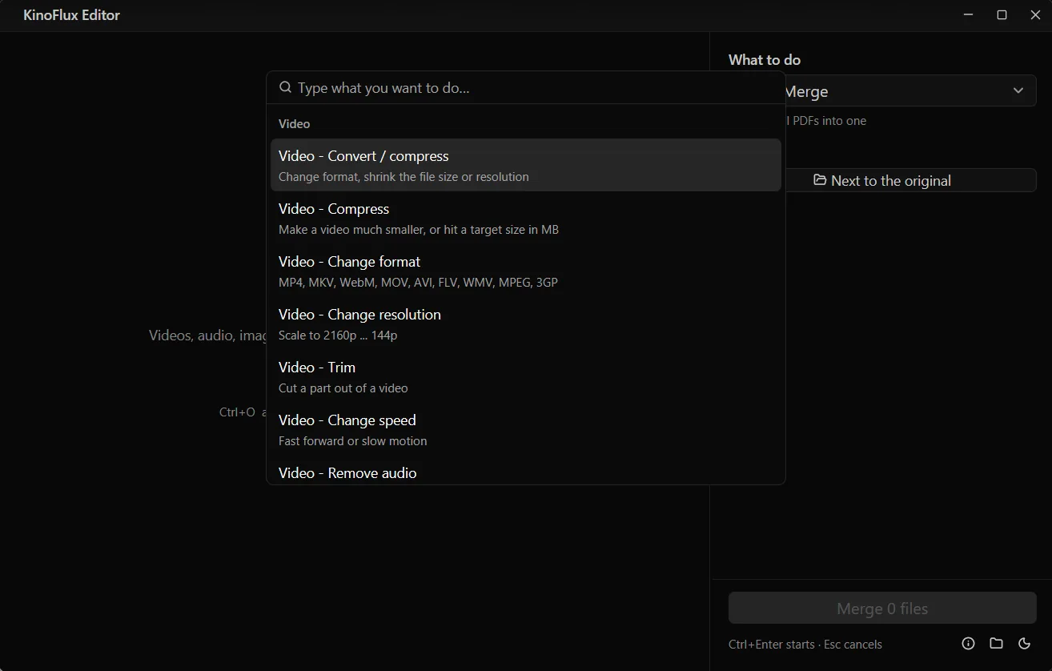1052x671 pixels.
Task: Close the KinoFlux Editor window
Action: [x=1035, y=15]
